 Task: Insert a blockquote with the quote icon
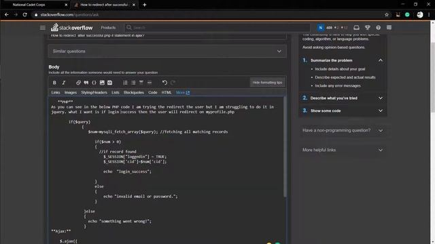tap(86, 83)
